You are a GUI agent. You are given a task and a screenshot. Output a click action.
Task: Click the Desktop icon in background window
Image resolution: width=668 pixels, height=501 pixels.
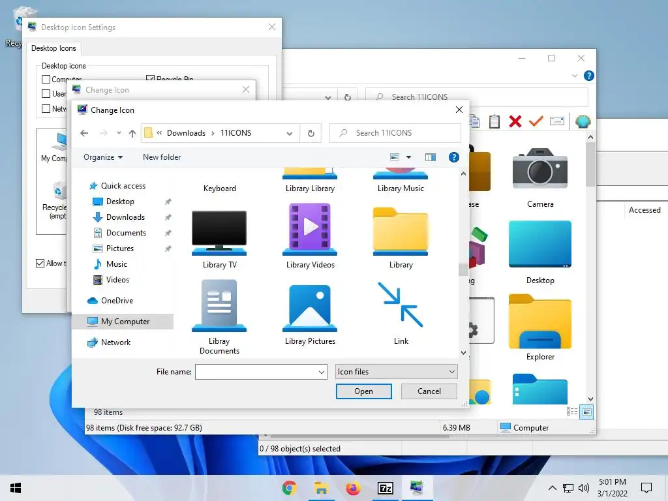pyautogui.click(x=539, y=252)
